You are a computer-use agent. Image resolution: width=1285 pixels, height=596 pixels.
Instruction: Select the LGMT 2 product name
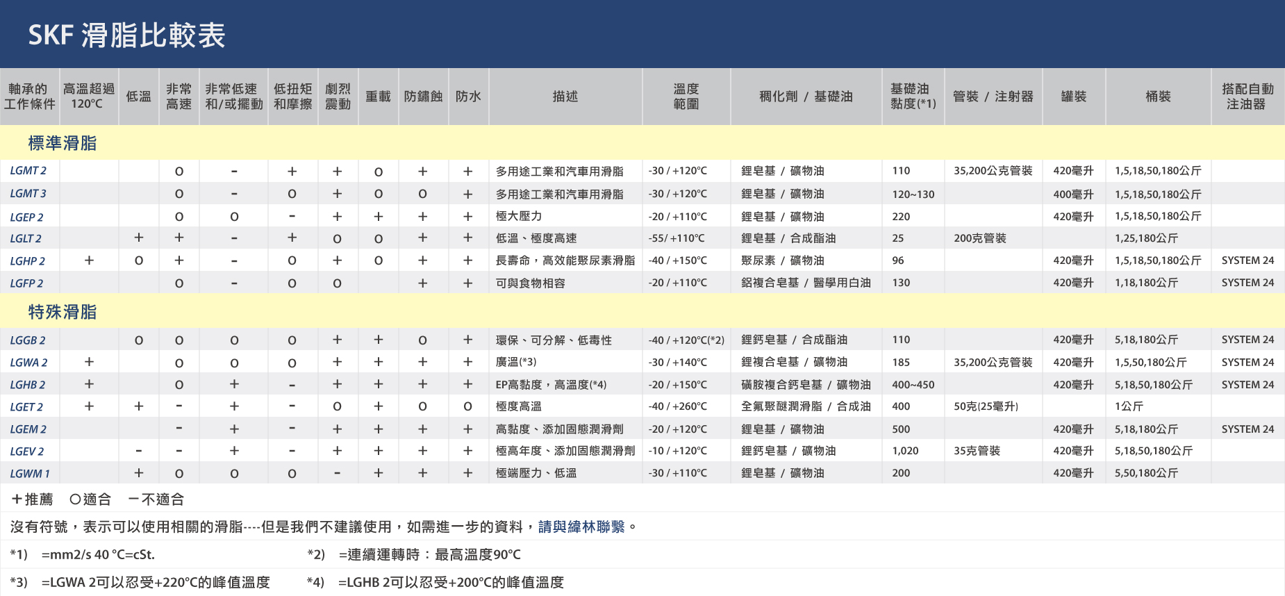coord(28,171)
